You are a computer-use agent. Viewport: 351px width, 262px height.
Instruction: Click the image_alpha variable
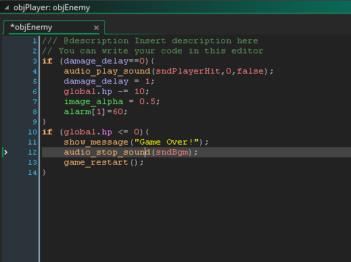[x=93, y=102]
